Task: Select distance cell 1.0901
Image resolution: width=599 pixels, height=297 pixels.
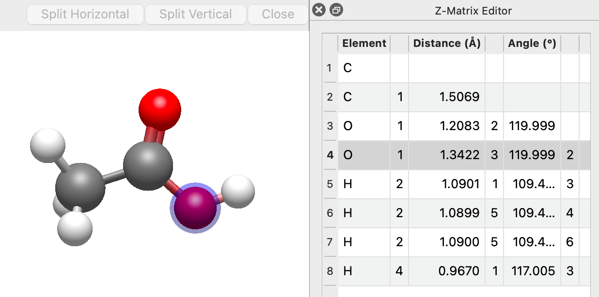Action: point(447,184)
